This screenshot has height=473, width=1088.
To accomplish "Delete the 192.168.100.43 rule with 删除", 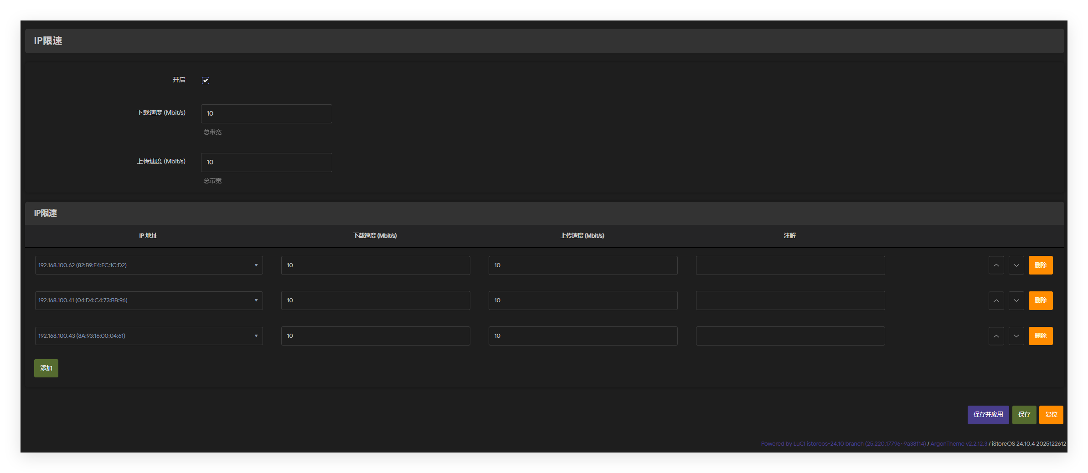I will (x=1040, y=336).
